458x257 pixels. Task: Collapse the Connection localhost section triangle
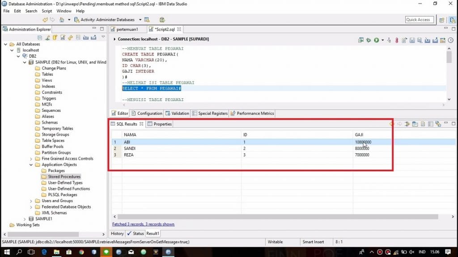pyautogui.click(x=114, y=39)
